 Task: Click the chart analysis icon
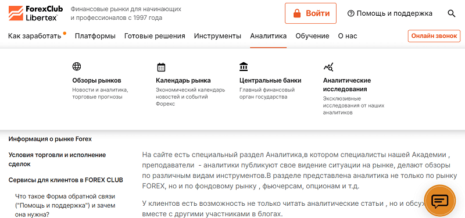328,67
